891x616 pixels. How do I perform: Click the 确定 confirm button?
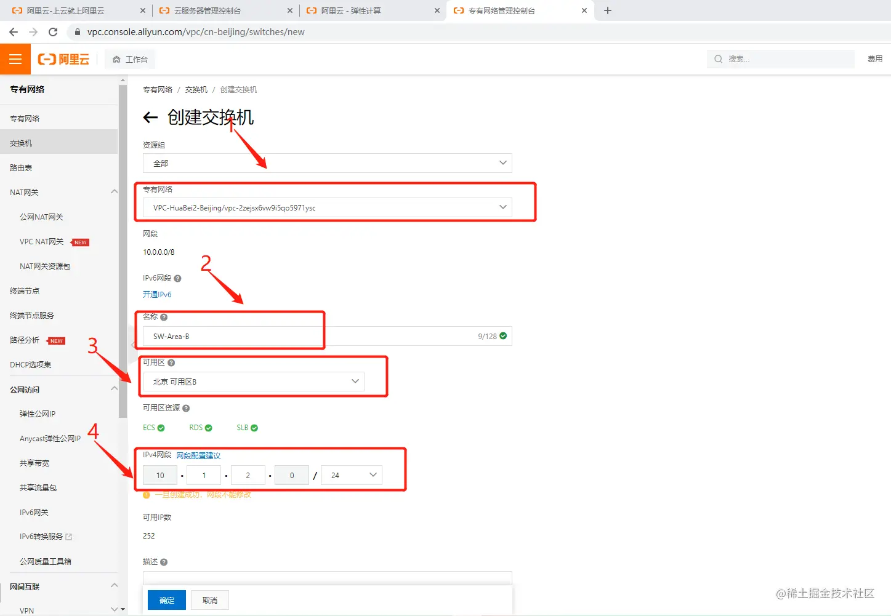[167, 600]
